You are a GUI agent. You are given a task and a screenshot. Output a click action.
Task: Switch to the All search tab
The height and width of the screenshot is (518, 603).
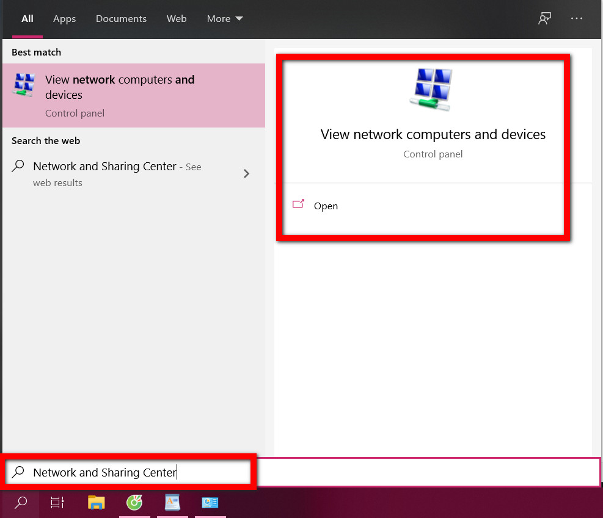point(27,18)
